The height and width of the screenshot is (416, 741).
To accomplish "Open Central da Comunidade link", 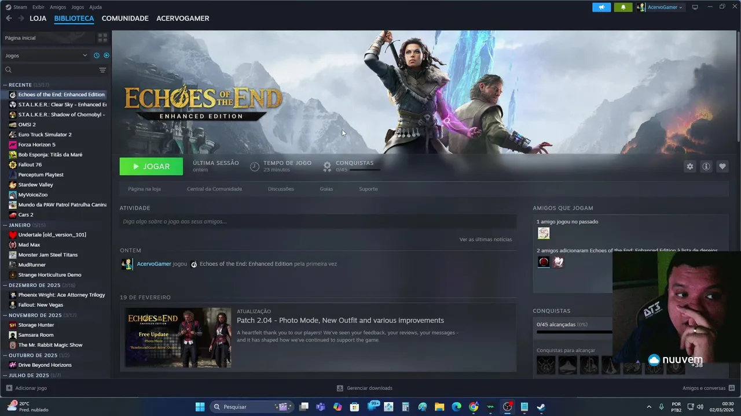I will (x=214, y=189).
